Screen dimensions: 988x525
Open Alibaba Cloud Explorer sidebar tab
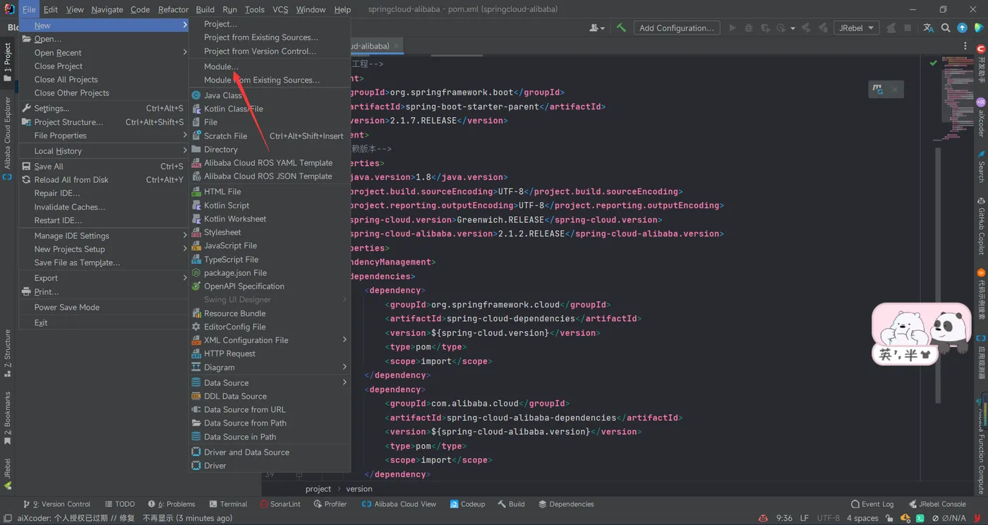tap(8, 138)
